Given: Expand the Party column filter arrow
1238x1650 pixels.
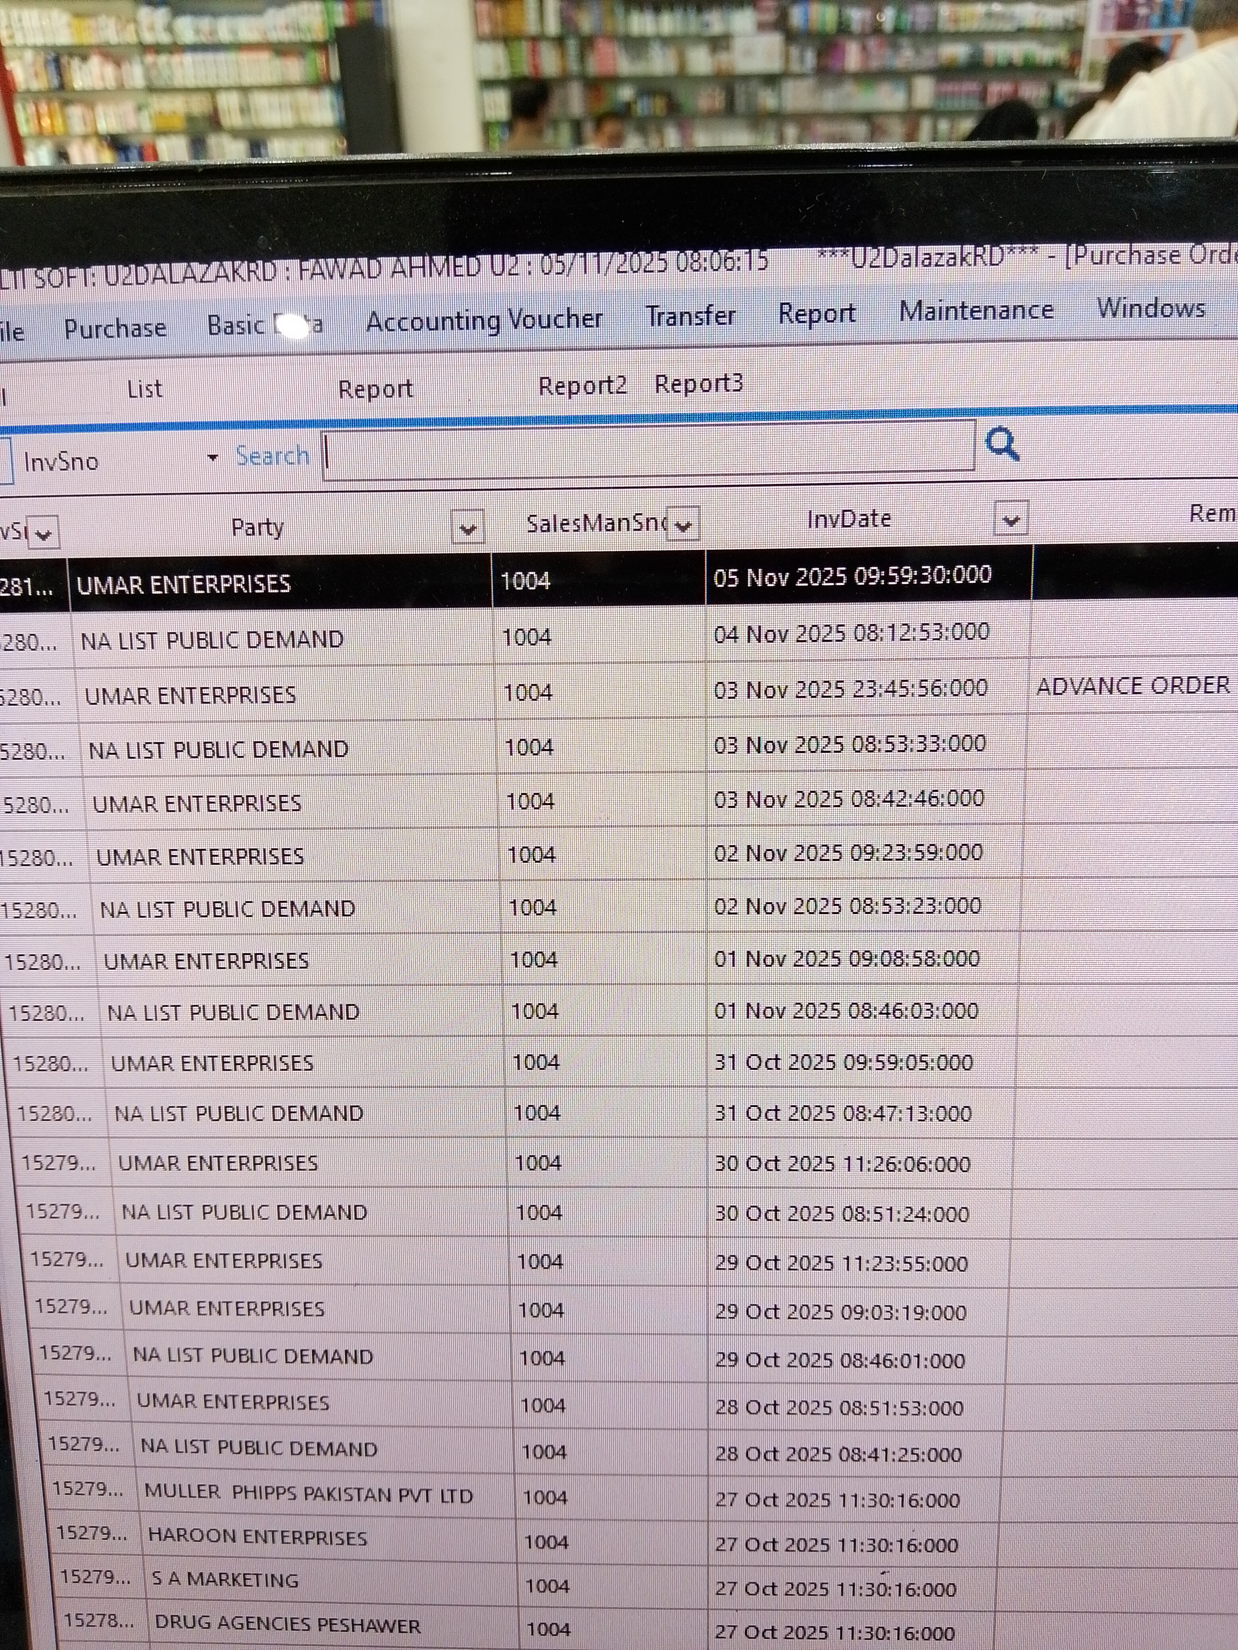Looking at the screenshot, I should [x=468, y=529].
